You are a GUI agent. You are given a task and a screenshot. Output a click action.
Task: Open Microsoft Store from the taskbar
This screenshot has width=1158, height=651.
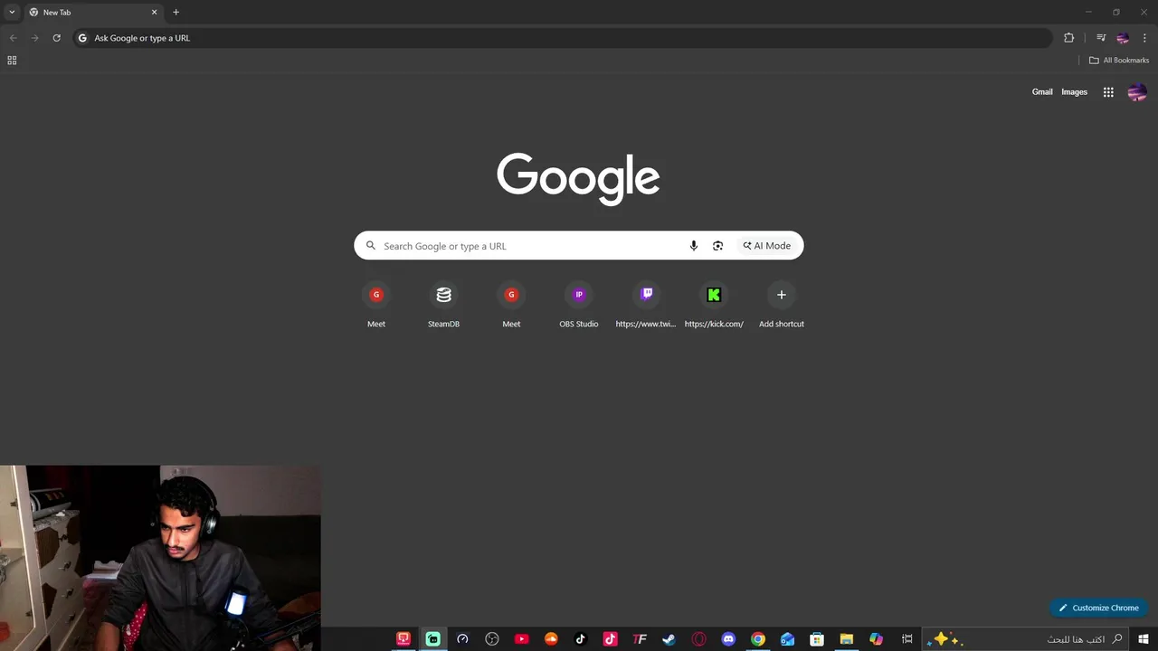pos(817,639)
